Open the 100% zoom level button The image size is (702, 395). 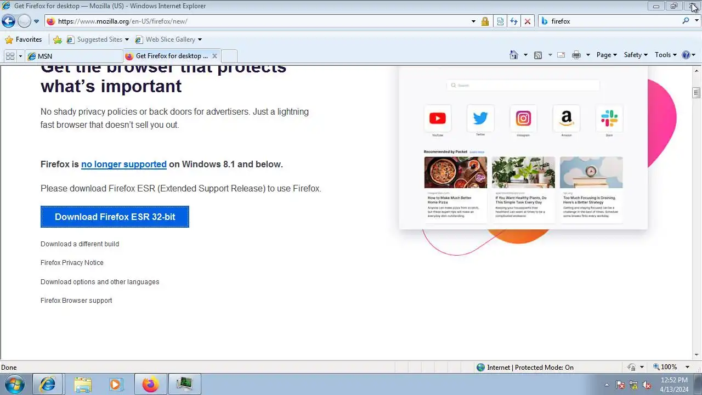point(664,367)
